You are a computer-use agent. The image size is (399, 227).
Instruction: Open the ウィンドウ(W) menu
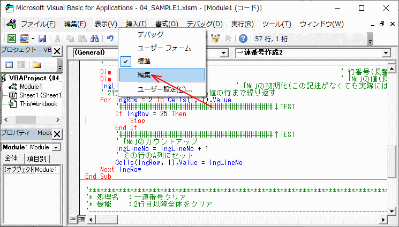click(x=322, y=24)
